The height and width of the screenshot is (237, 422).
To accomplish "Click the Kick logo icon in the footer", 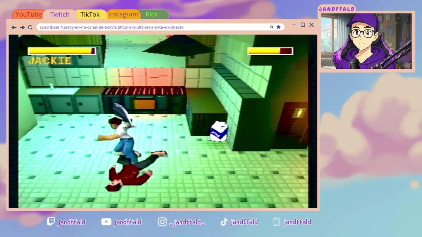I will [276, 222].
